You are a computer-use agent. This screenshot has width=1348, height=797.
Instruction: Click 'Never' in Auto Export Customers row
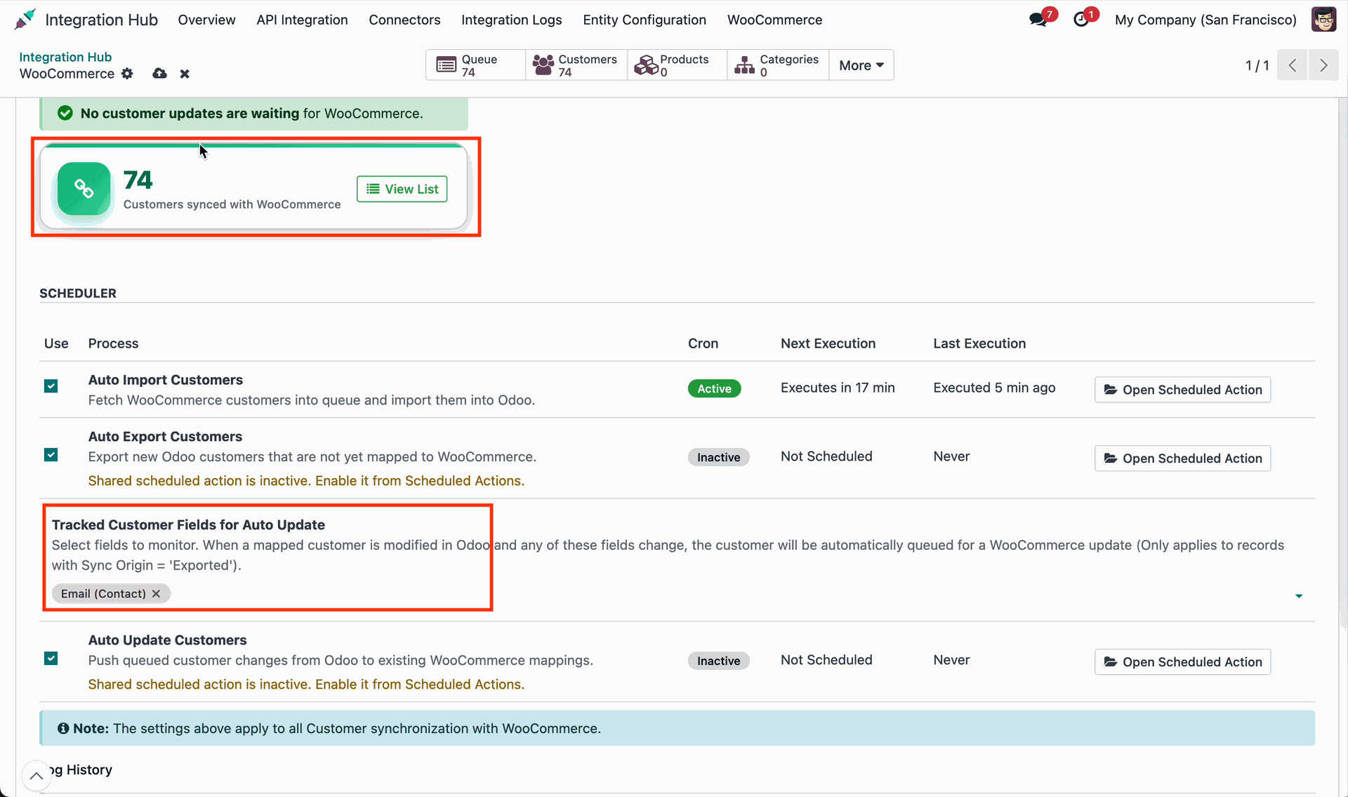tap(951, 456)
